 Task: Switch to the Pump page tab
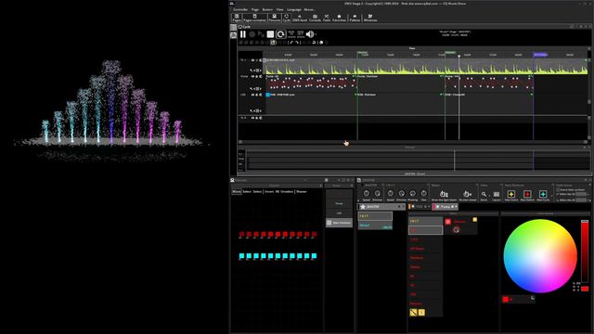[x=445, y=207]
